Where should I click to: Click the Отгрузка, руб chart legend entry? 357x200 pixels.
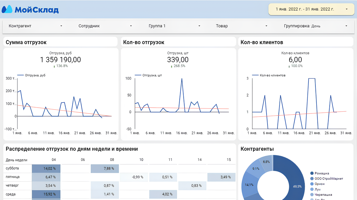pos(31,75)
